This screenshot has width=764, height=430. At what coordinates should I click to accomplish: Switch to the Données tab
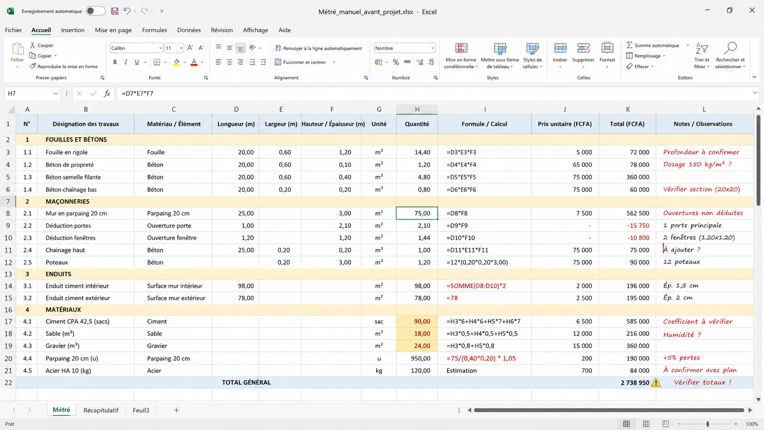pos(189,30)
